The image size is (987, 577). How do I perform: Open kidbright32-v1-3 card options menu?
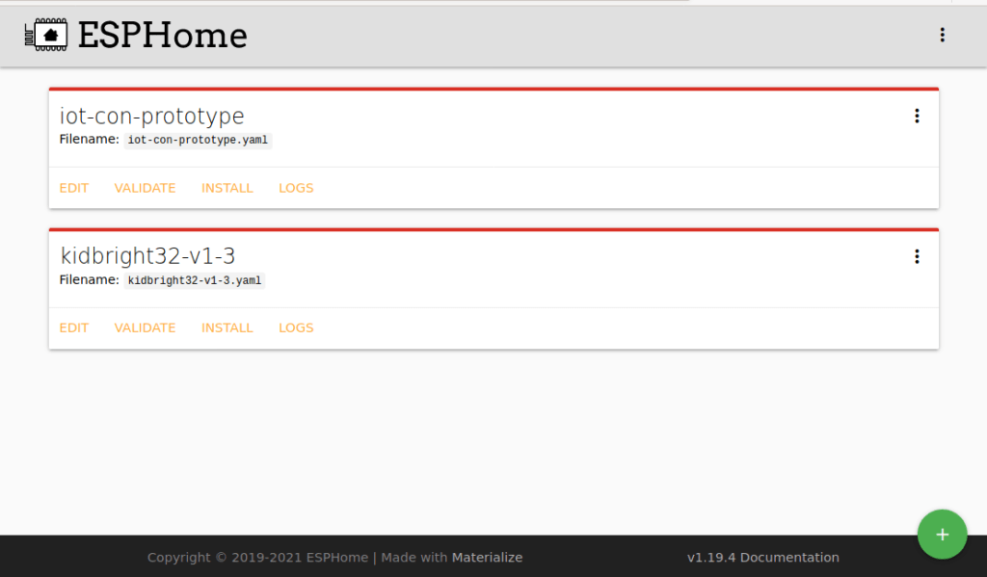click(918, 256)
